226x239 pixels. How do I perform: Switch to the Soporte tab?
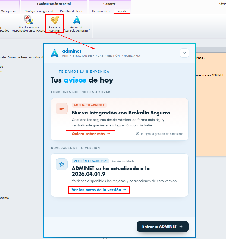pos(122,11)
